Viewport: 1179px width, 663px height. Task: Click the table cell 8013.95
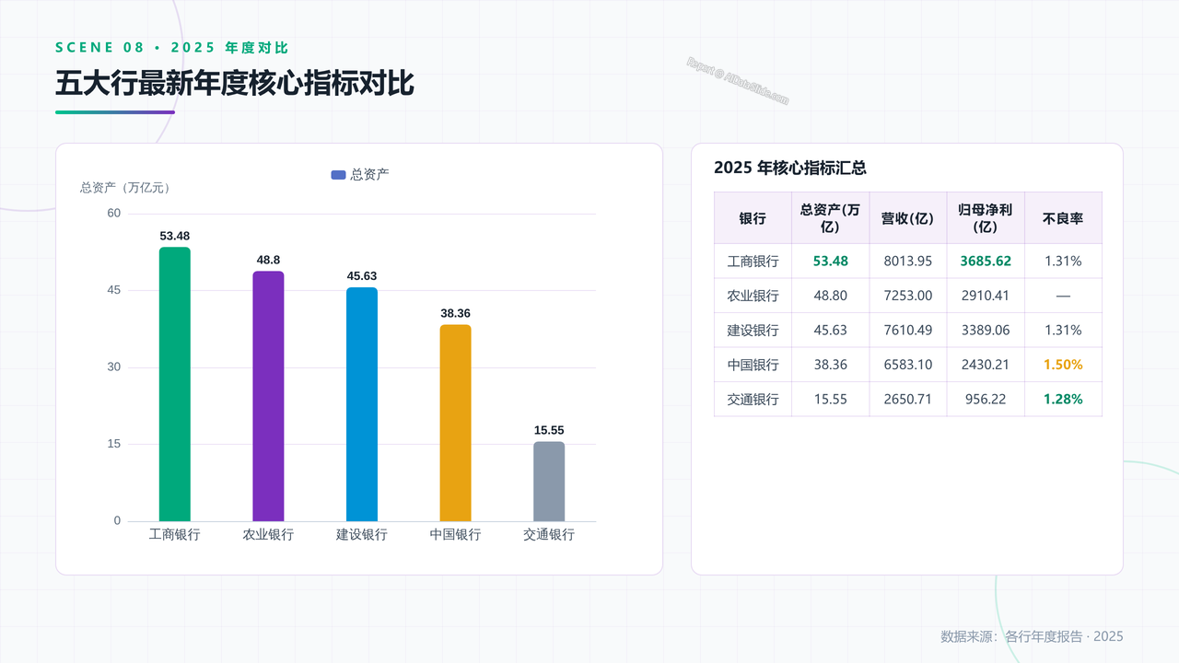(908, 262)
